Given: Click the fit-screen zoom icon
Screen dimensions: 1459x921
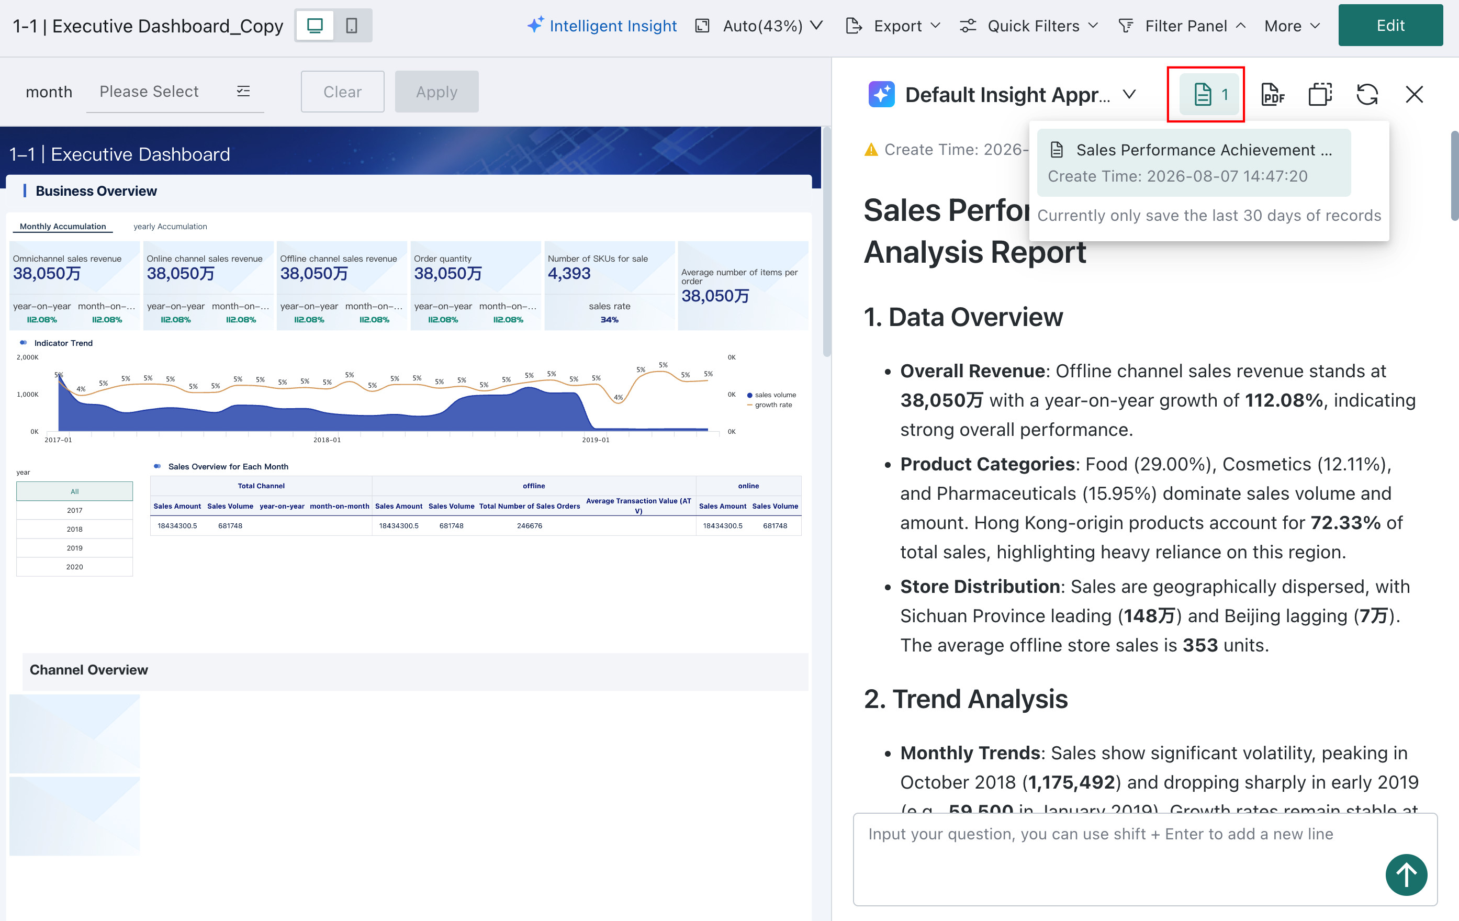Looking at the screenshot, I should tap(702, 26).
